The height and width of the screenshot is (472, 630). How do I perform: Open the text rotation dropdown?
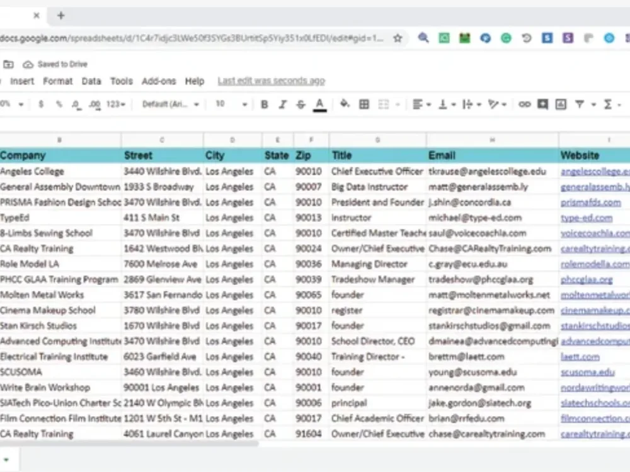(x=497, y=104)
